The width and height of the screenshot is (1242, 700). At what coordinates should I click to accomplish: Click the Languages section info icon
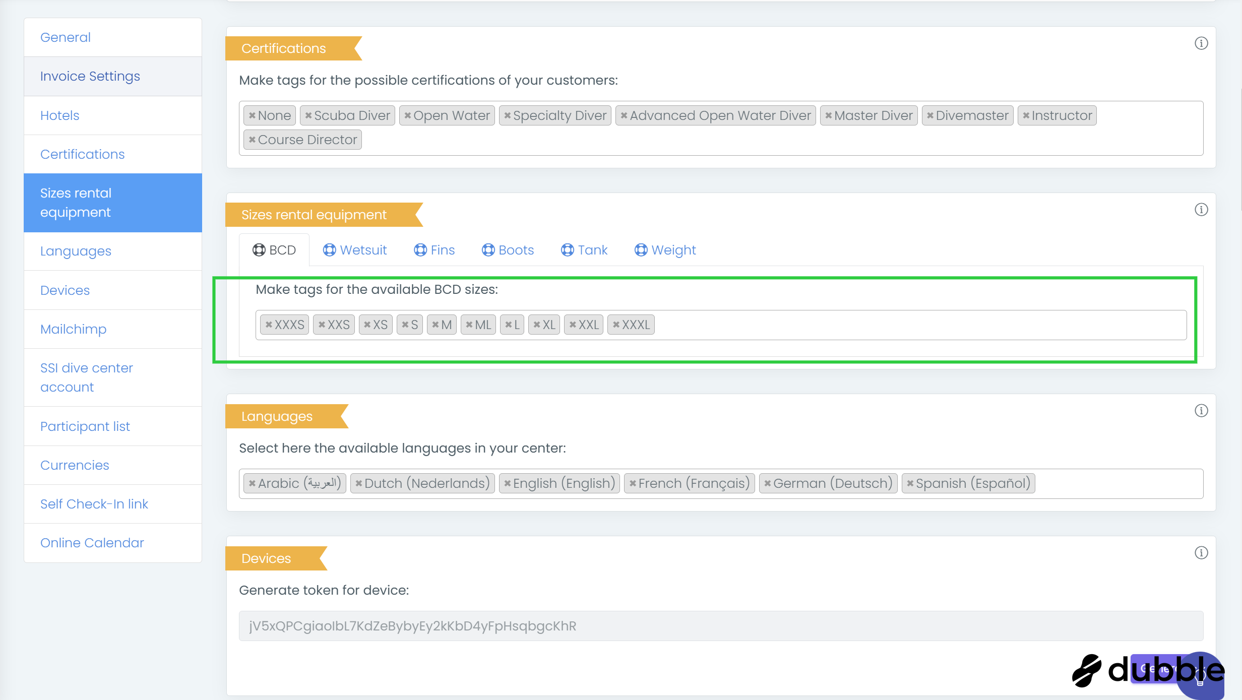pos(1201,411)
